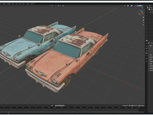Image resolution: width=153 pixels, height=115 pixels.
Task: Open the View Layer properties tab
Action: click(146, 51)
